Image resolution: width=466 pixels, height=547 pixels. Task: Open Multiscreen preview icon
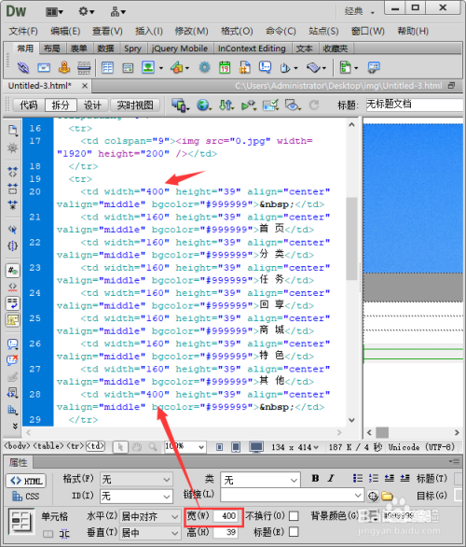pos(179,105)
